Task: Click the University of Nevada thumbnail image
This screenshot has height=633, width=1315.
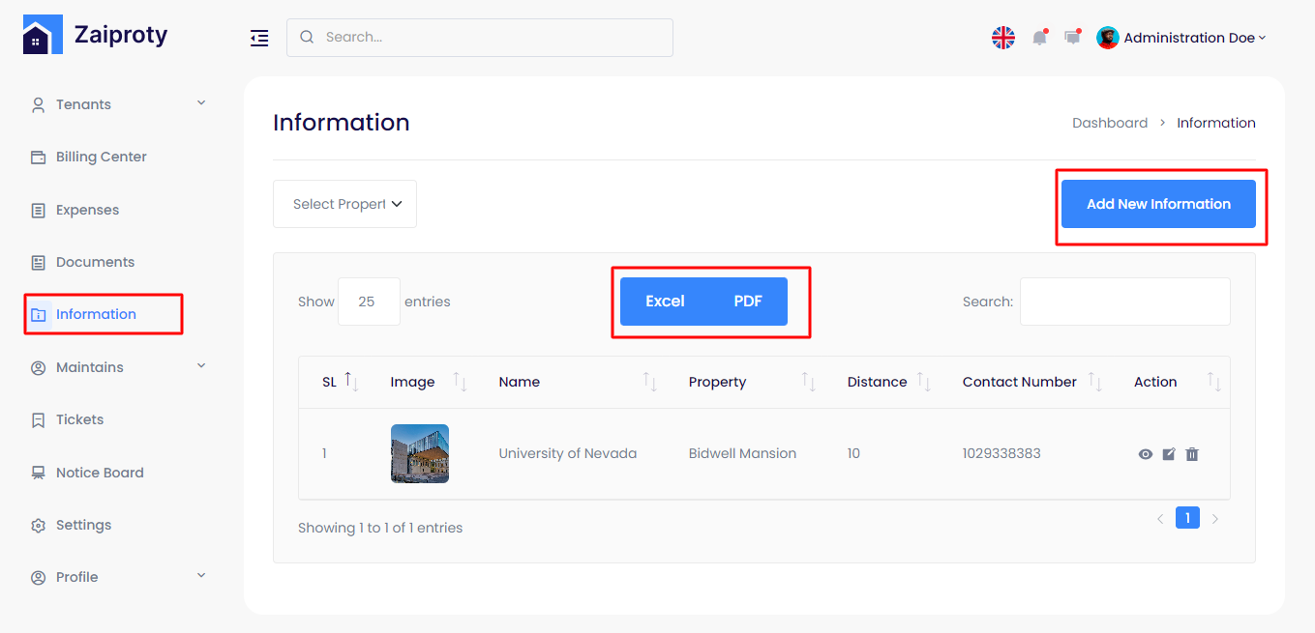Action: (x=420, y=453)
